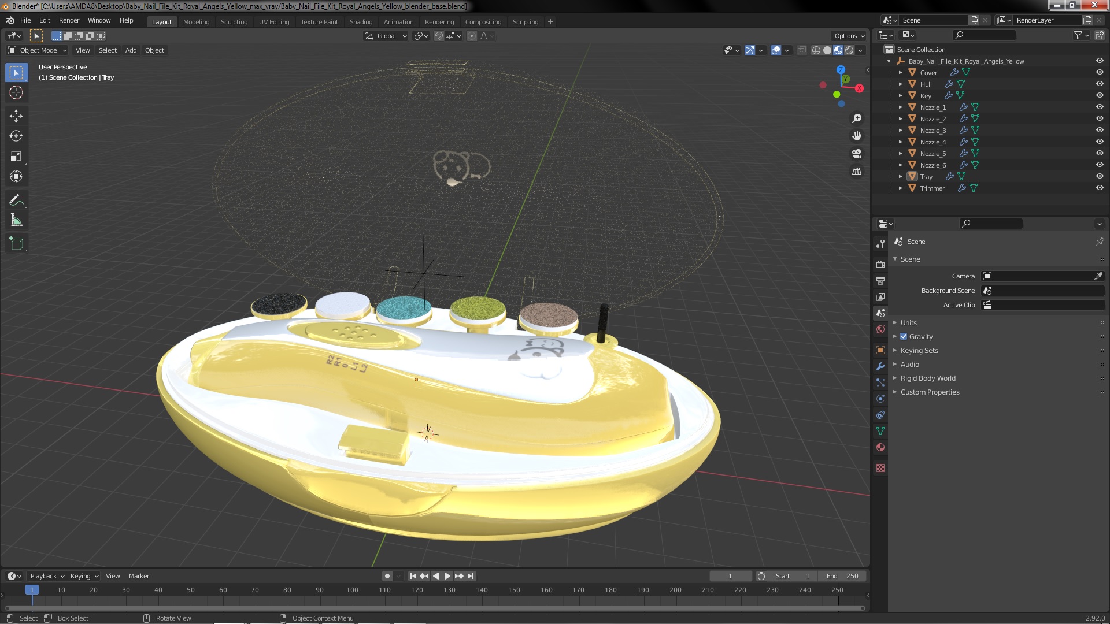Open the Render menu
Image resolution: width=1110 pixels, height=624 pixels.
point(69,20)
